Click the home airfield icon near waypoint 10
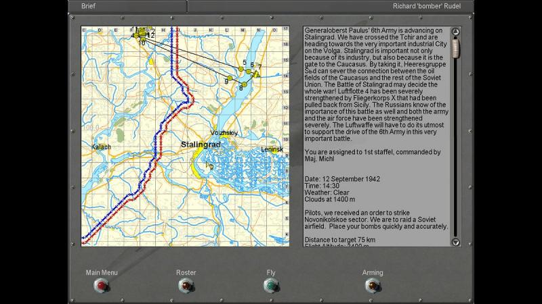 pos(142,32)
